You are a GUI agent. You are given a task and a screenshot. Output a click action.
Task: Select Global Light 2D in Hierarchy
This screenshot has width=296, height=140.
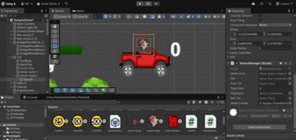click(x=27, y=27)
